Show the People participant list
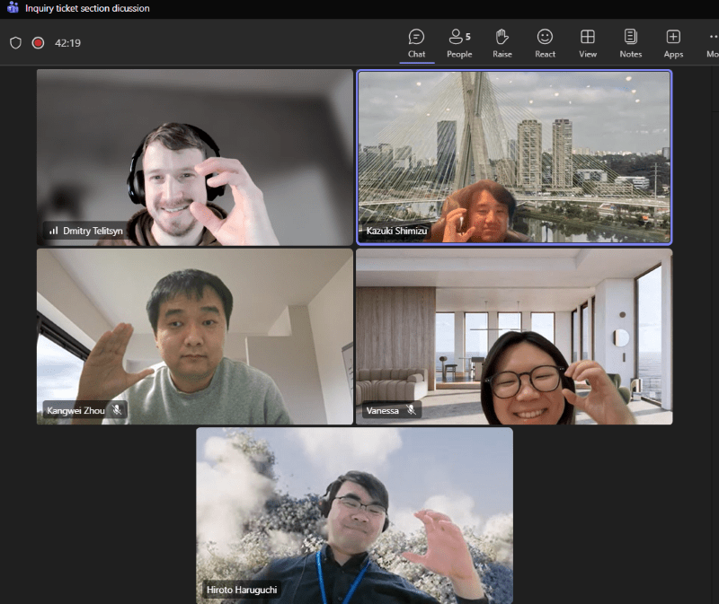This screenshot has width=719, height=604. [459, 42]
